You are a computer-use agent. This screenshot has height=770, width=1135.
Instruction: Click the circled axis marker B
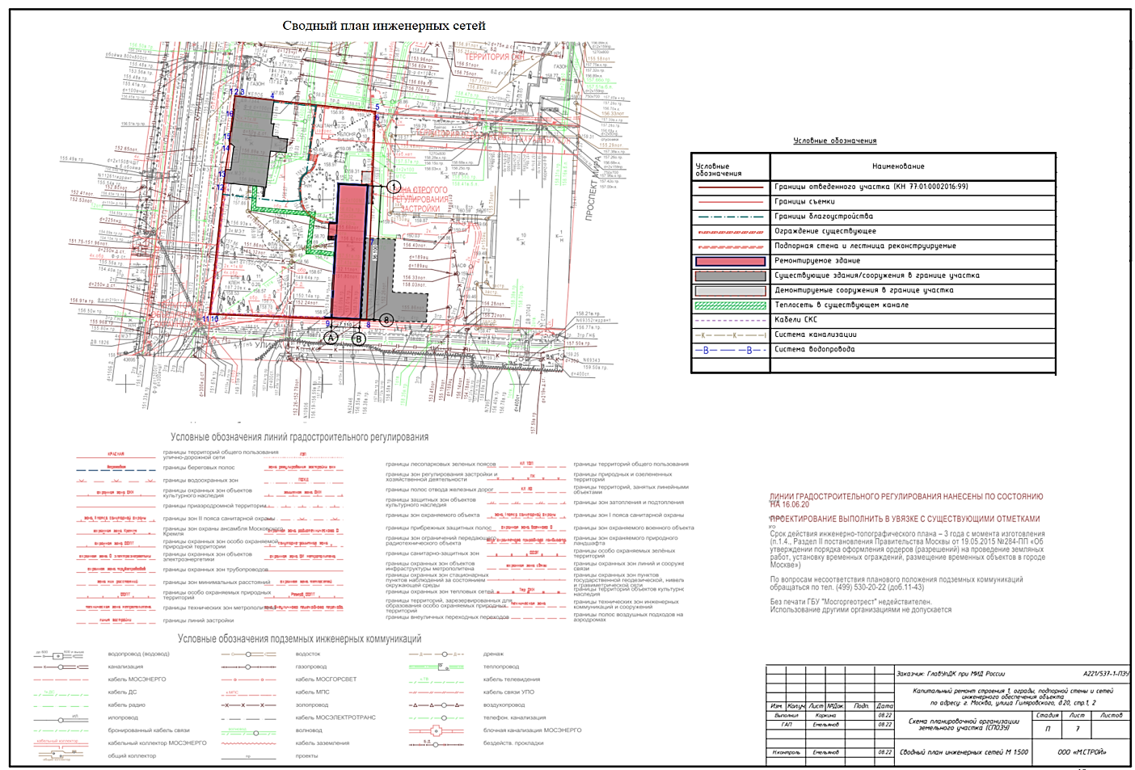pyautogui.click(x=359, y=339)
